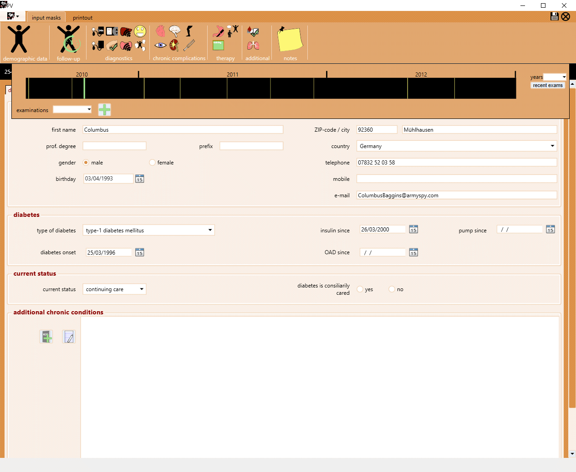
Task: Select yes for diabetes consiliarily cared
Action: pyautogui.click(x=360, y=289)
